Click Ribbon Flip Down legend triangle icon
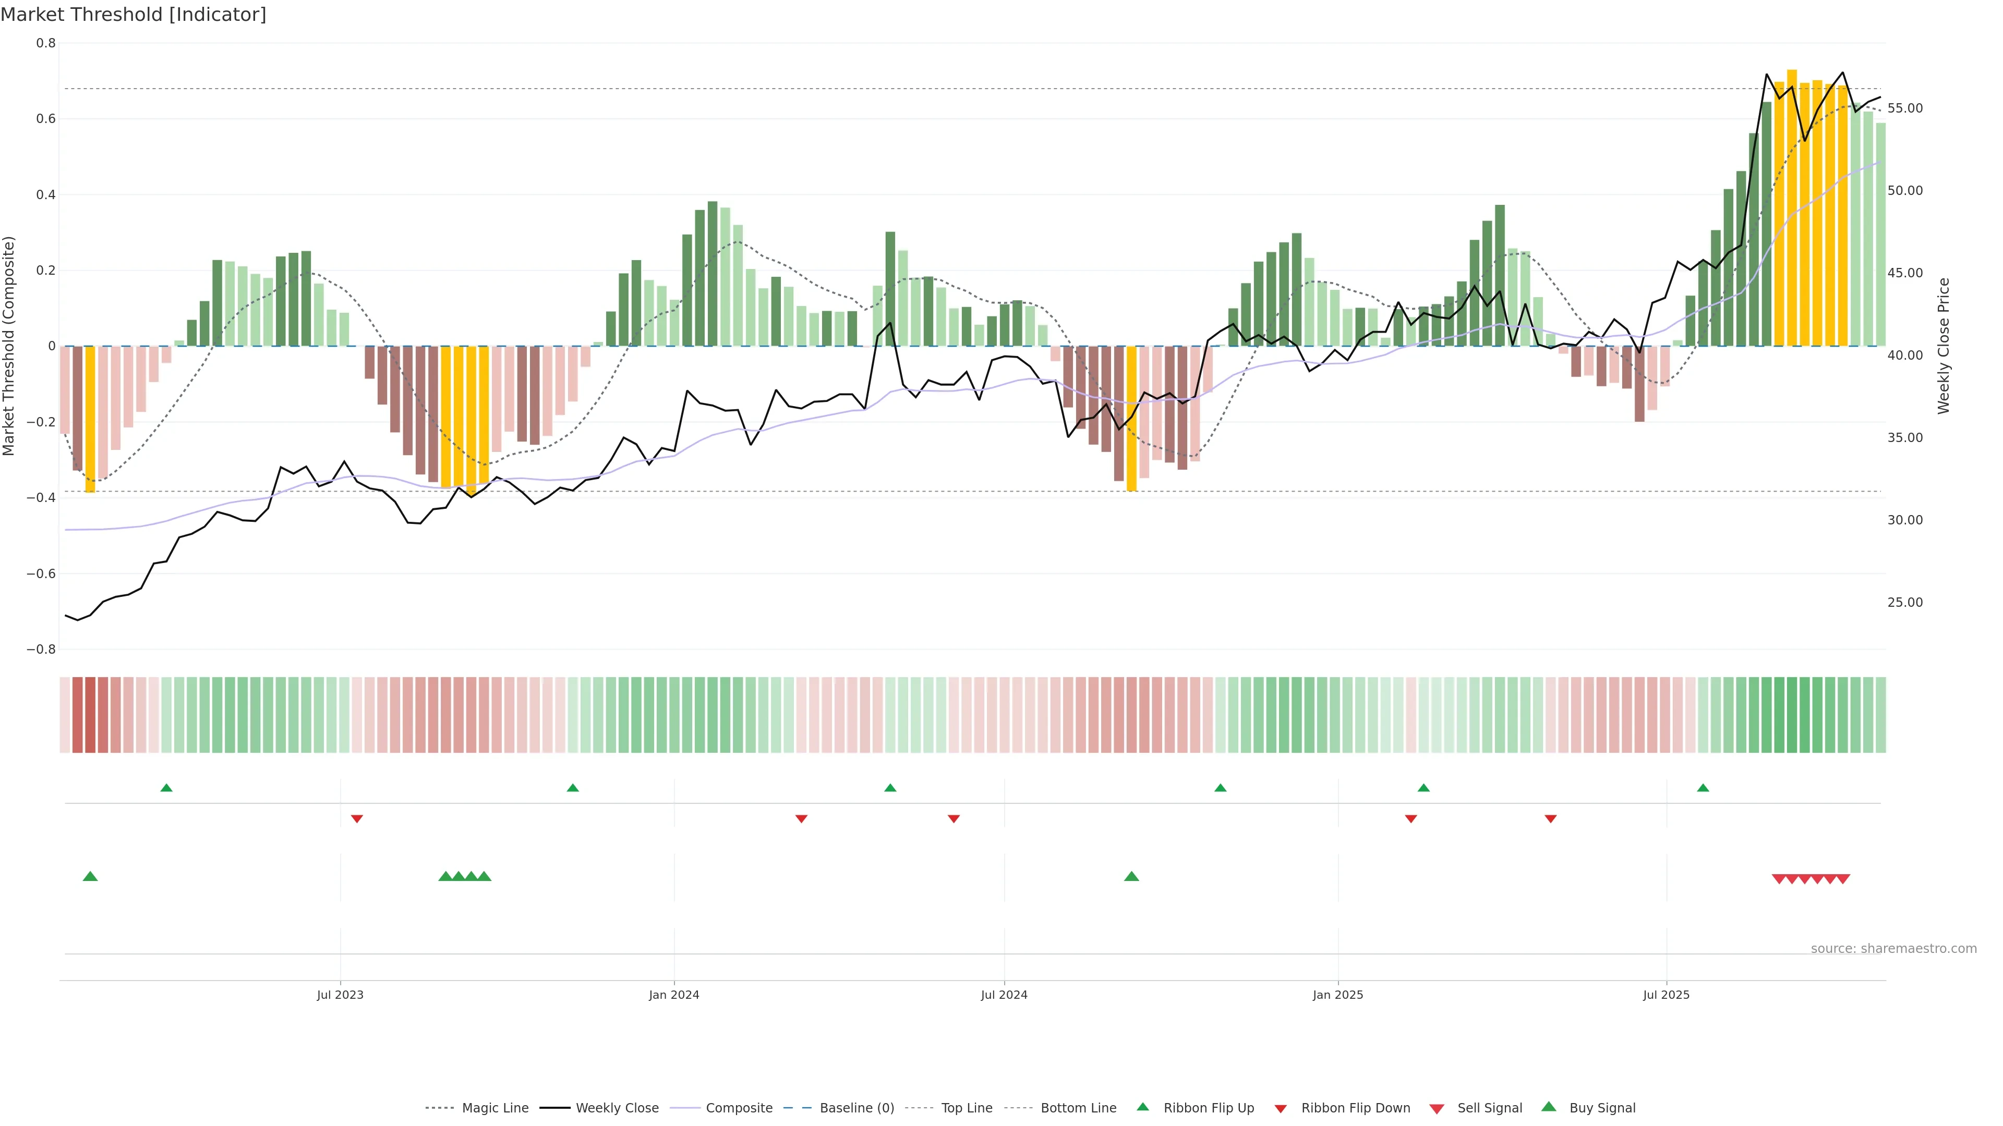Viewport: 2003px width, 1126px height. point(1280,1108)
